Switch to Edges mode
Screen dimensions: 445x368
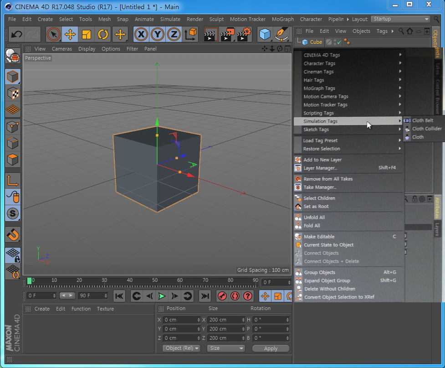[12, 143]
